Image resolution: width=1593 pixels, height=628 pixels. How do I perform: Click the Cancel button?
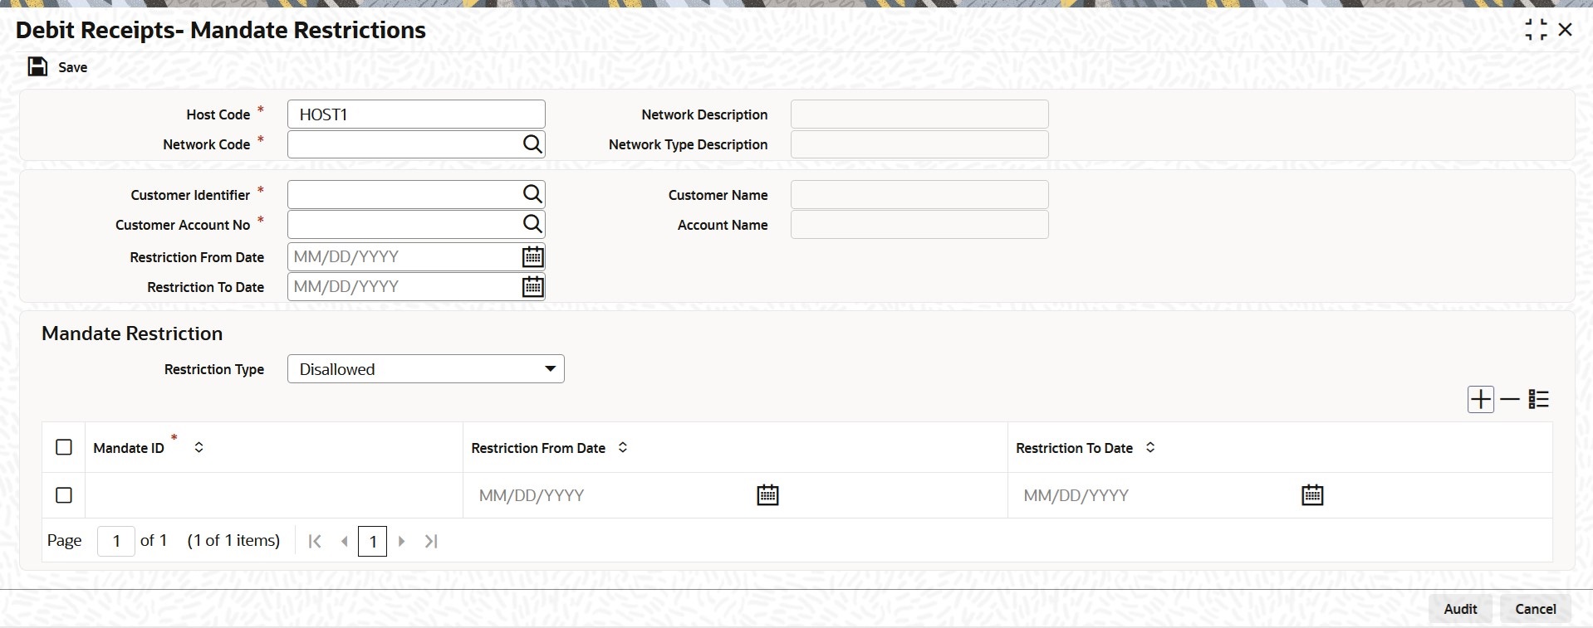tap(1535, 609)
